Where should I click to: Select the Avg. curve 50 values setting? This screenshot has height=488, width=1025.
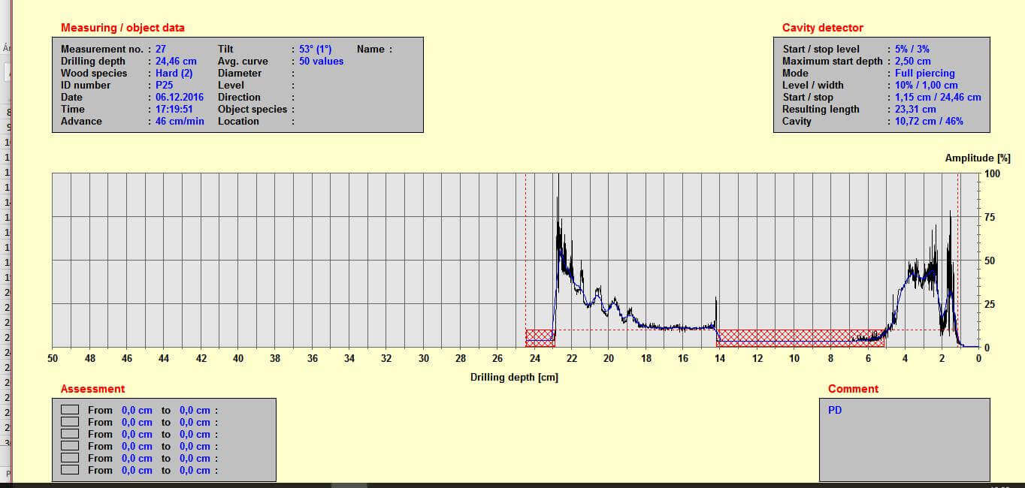[321, 62]
